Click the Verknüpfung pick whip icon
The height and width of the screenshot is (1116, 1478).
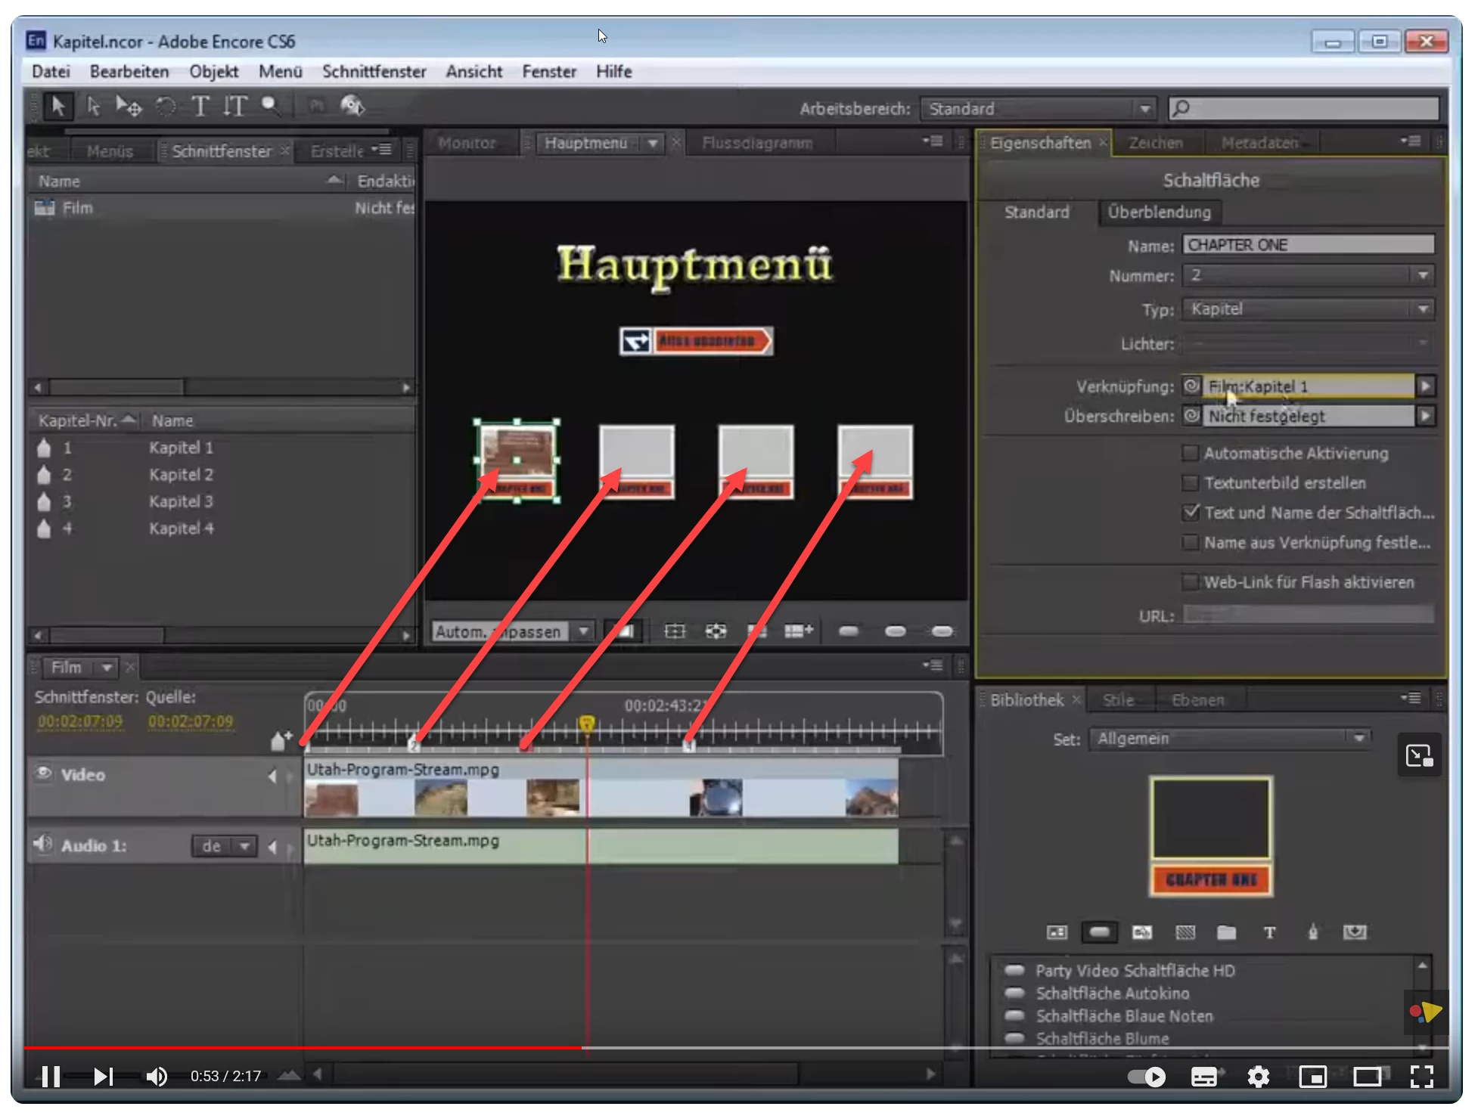tap(1191, 386)
